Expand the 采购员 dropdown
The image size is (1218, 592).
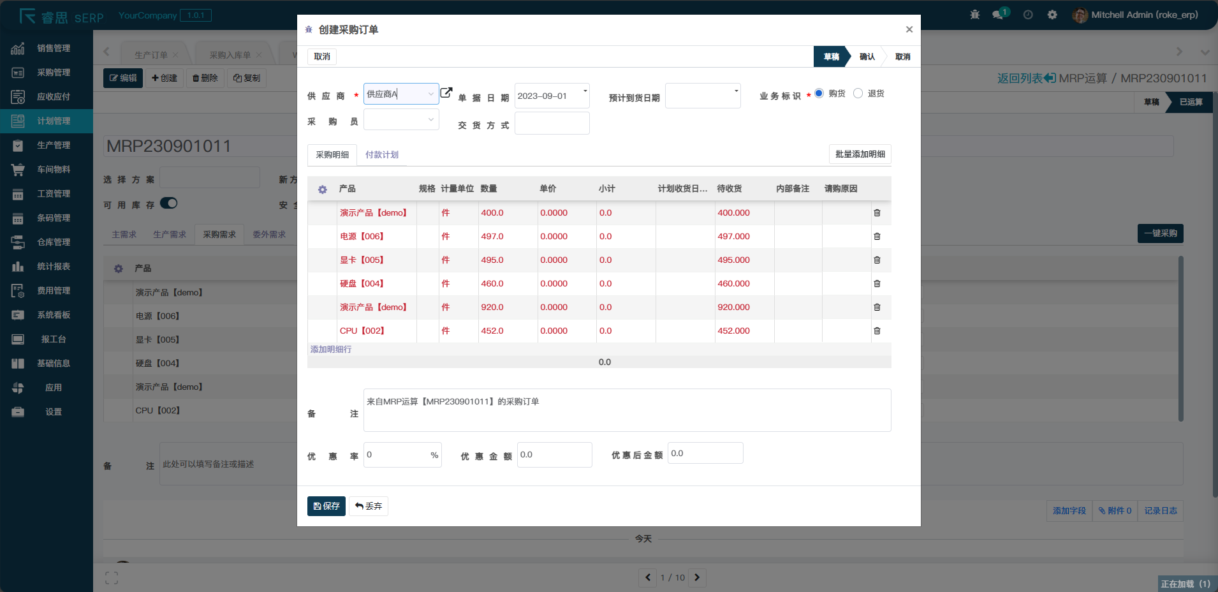coord(430,120)
